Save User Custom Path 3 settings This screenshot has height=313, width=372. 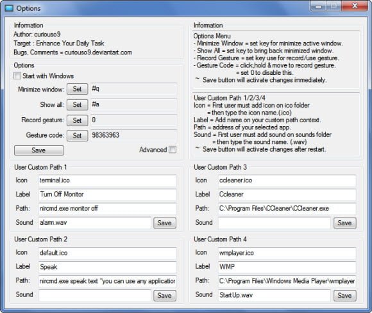coord(344,223)
